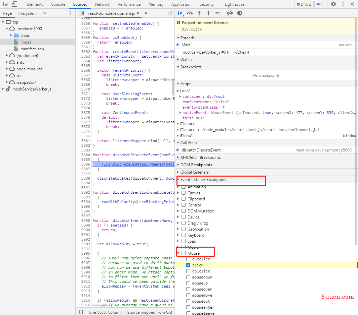Step into next function call

tap(199, 13)
